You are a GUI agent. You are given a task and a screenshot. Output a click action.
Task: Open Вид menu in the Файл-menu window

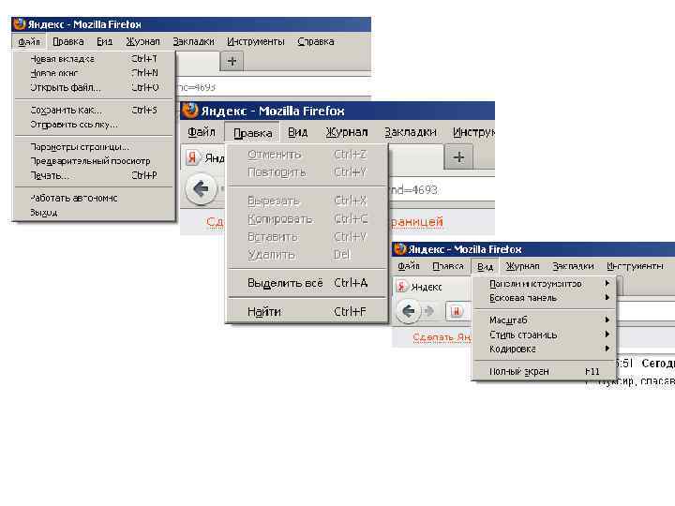tap(105, 41)
